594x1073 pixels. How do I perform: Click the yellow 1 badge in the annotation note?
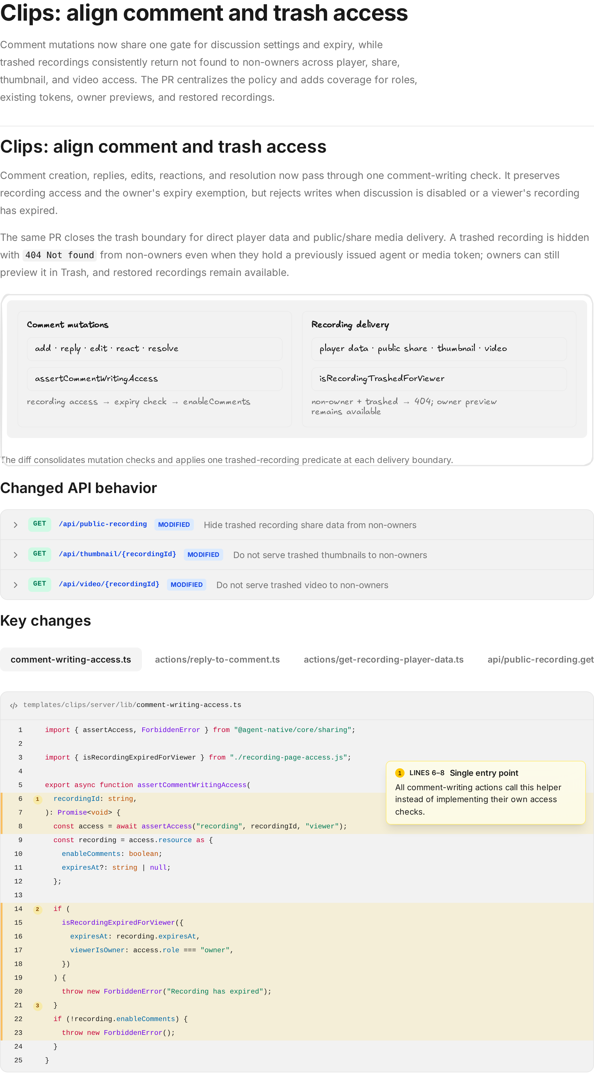coord(400,773)
